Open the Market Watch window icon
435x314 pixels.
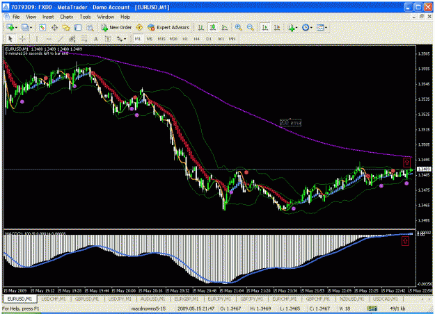click(x=42, y=27)
